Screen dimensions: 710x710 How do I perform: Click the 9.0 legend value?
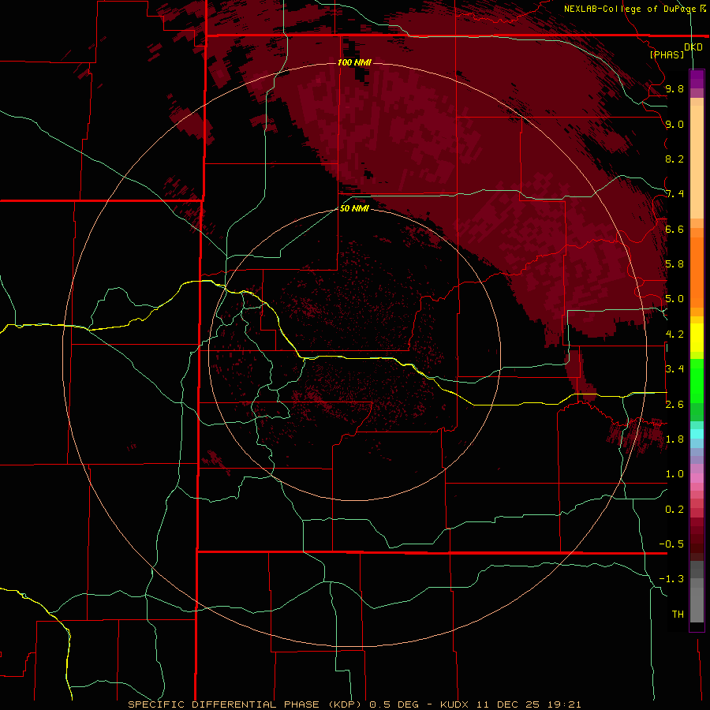674,124
